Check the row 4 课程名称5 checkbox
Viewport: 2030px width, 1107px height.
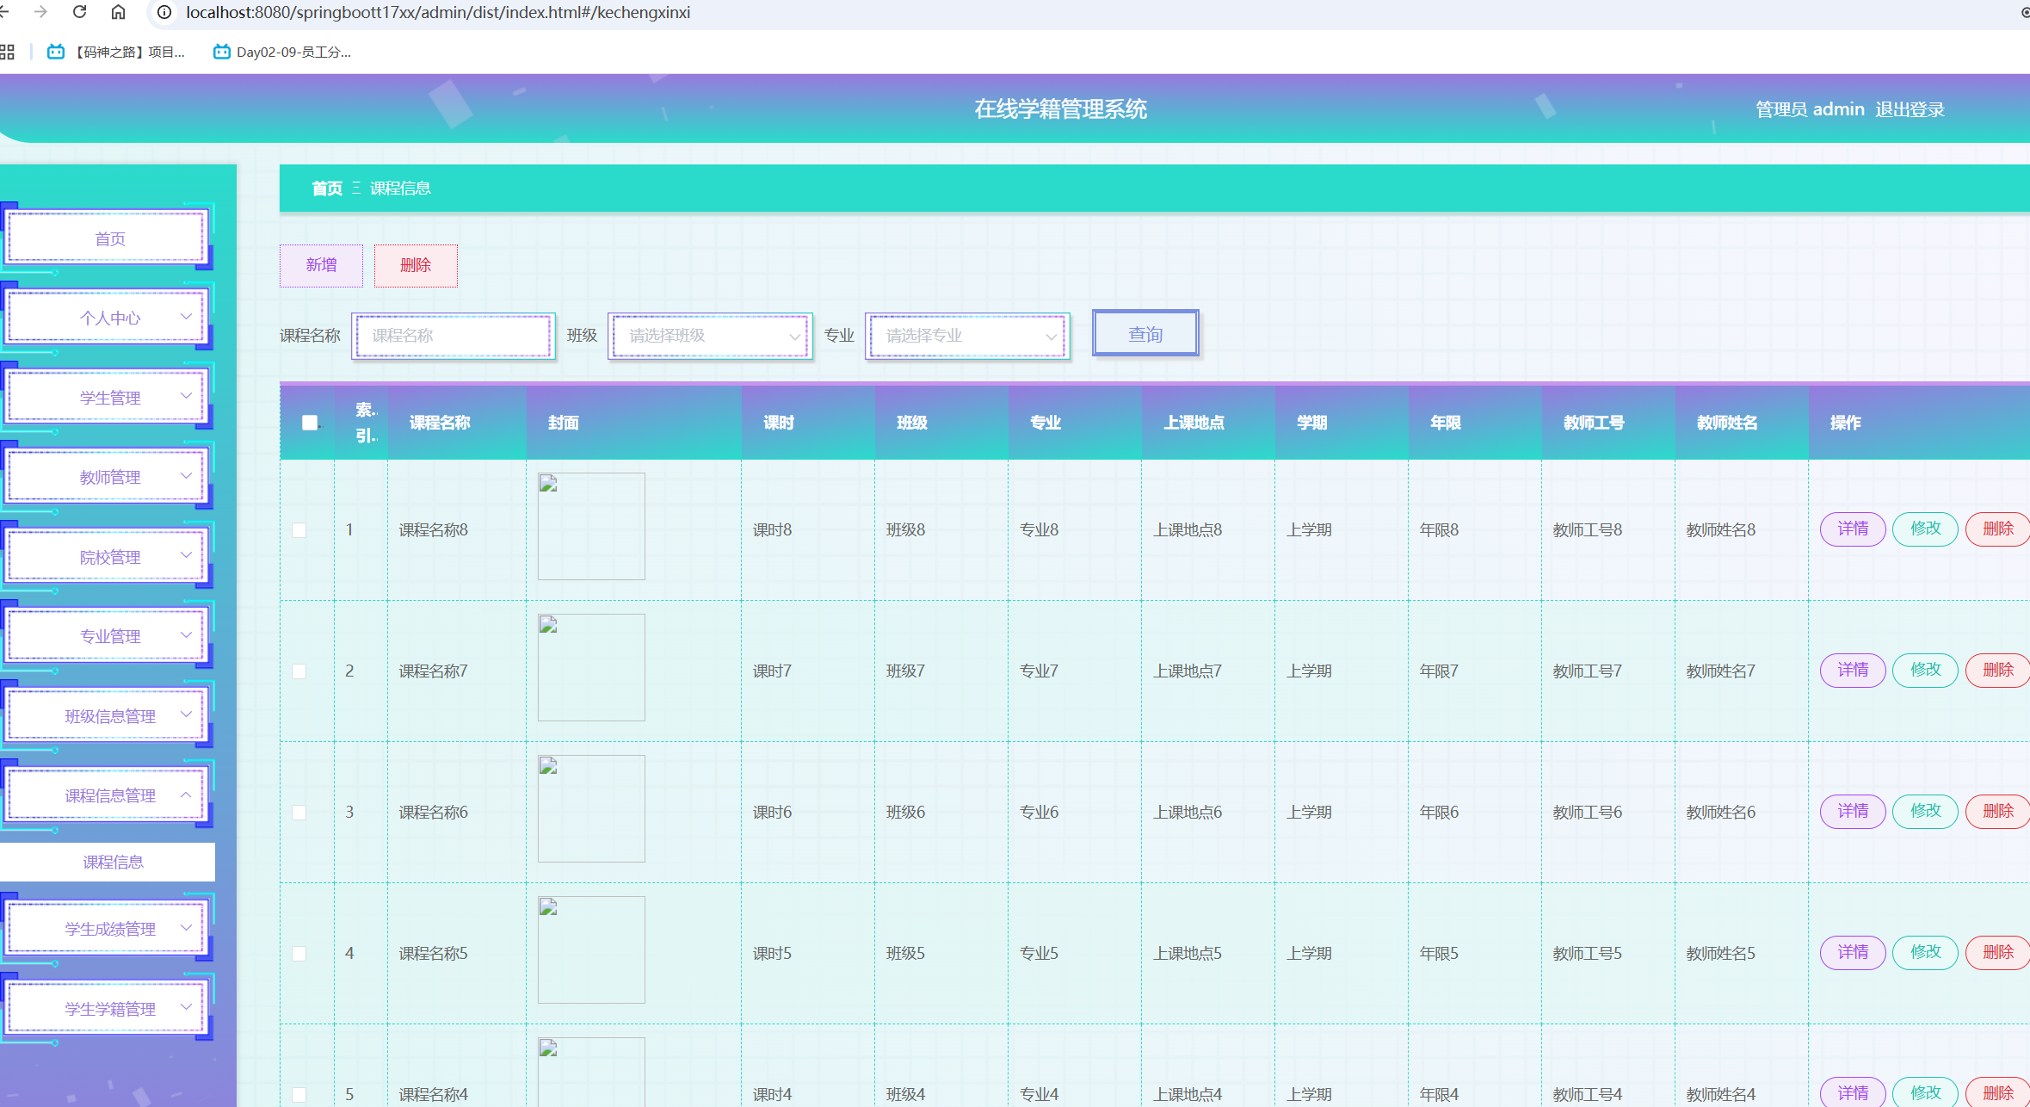(299, 954)
